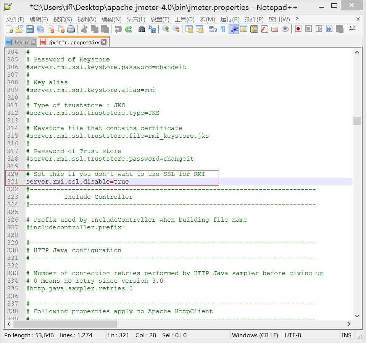Open the 设置(T) menu

pyautogui.click(x=160, y=19)
